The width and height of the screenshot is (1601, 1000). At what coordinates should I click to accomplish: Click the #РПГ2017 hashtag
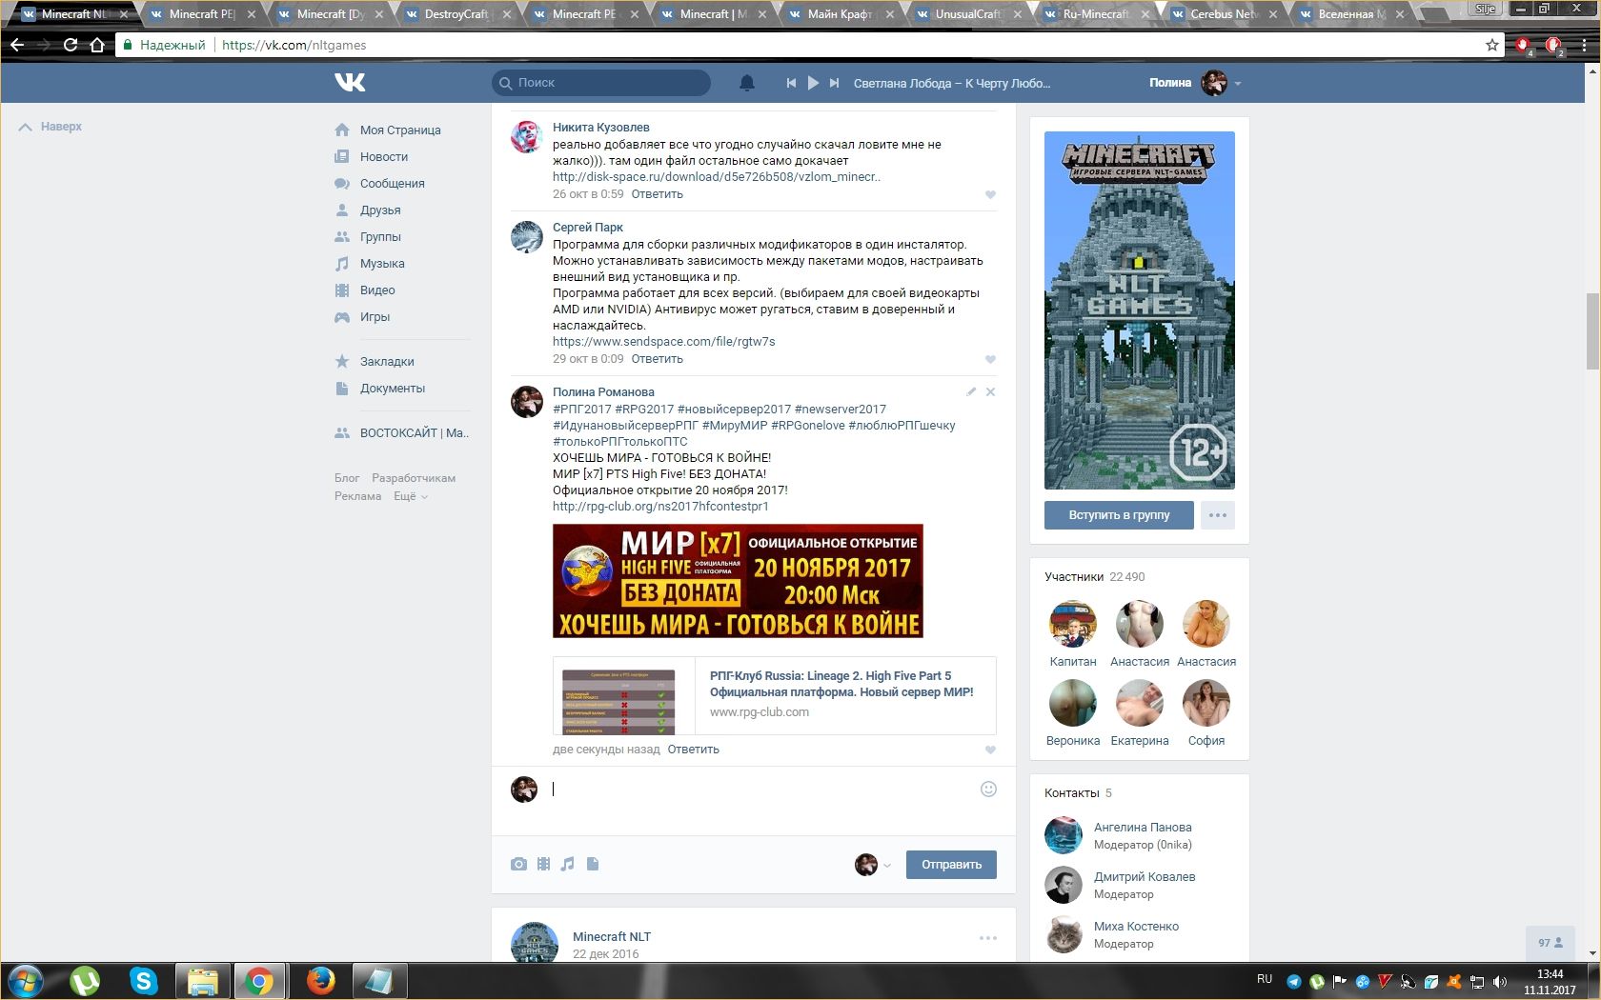tap(582, 410)
